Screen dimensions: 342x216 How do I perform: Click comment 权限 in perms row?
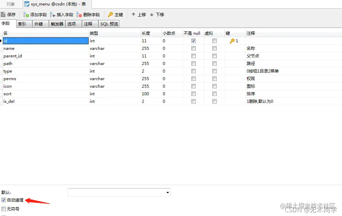(x=250, y=79)
